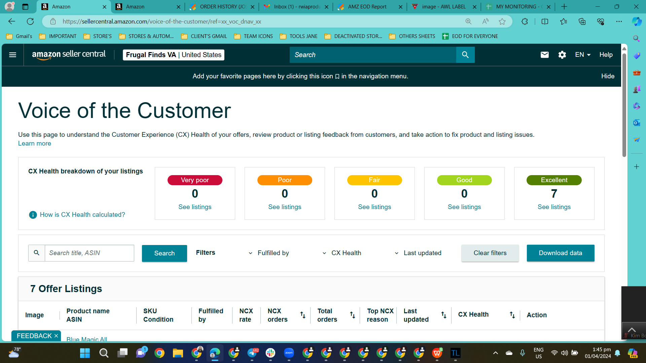Open the split screen view in Edge
The image size is (646, 363).
(x=545, y=22)
